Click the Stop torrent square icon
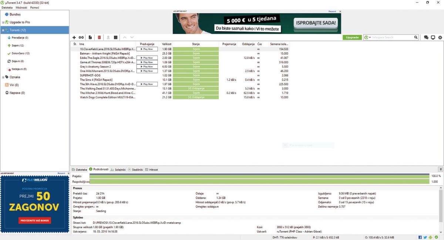Screen dimensions: 444x240 click(116, 37)
